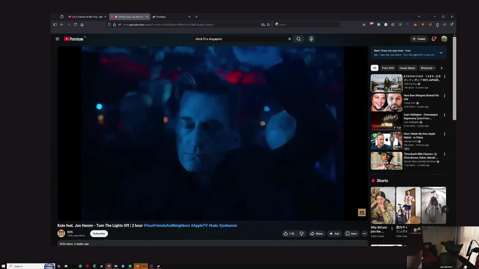The width and height of the screenshot is (479, 269).
Task: Open the Create menu button
Action: 419,39
